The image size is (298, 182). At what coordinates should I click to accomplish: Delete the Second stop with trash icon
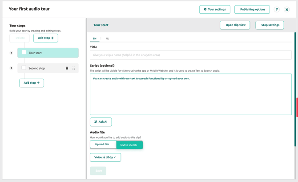[x=67, y=68]
